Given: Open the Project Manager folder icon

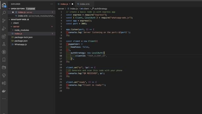Looking at the screenshot, I should [x=4, y=67].
